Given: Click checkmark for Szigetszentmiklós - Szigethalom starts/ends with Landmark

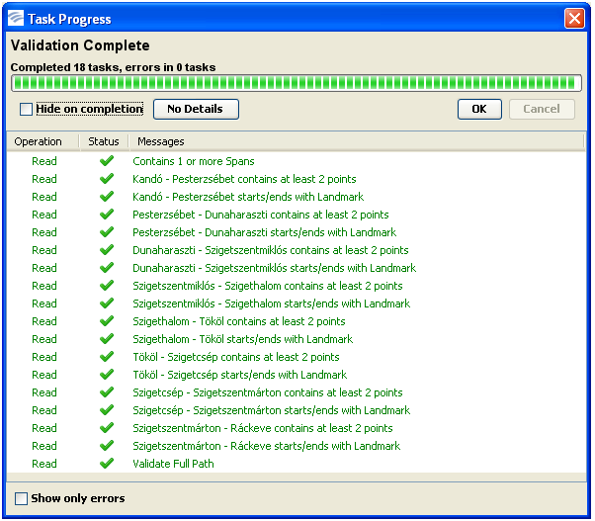Looking at the screenshot, I should pyautogui.click(x=107, y=304).
